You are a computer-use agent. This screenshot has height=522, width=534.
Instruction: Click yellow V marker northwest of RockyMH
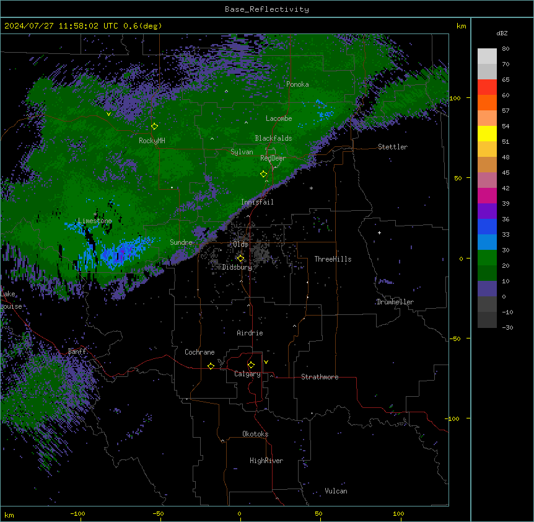tap(108, 114)
